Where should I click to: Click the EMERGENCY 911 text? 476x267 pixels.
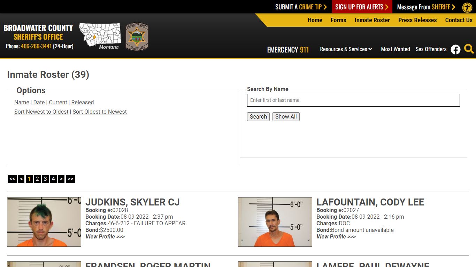pyautogui.click(x=288, y=50)
